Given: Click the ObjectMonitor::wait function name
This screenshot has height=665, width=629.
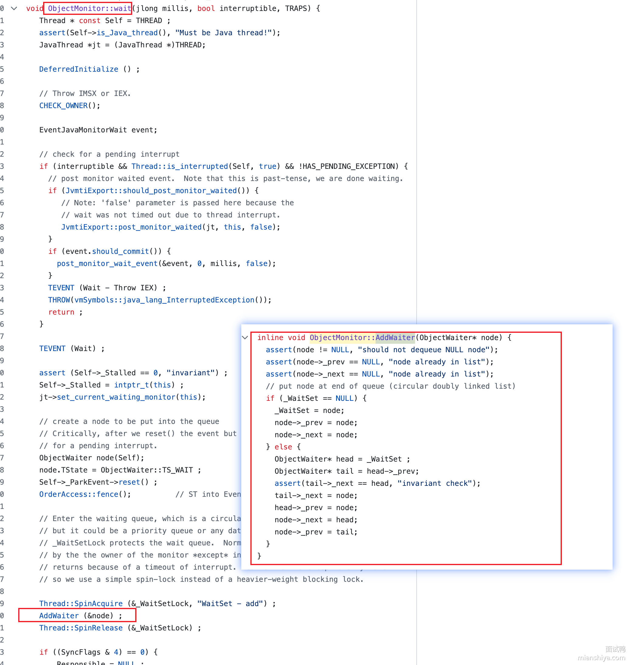Looking at the screenshot, I should (89, 9).
